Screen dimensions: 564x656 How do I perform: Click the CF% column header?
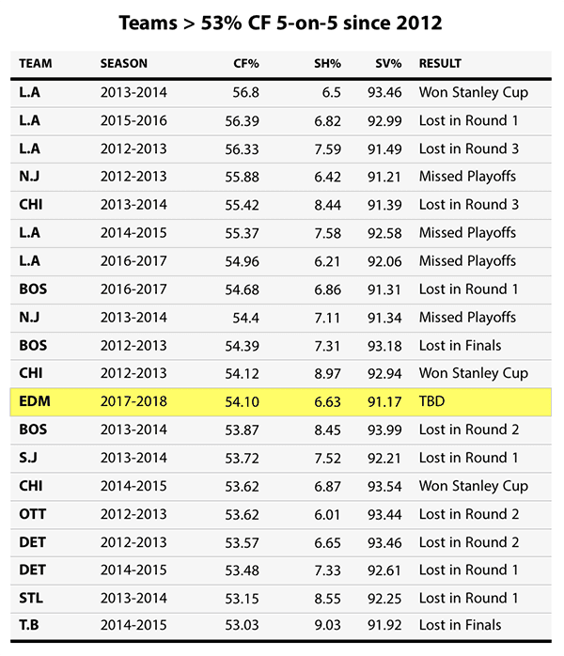[246, 64]
